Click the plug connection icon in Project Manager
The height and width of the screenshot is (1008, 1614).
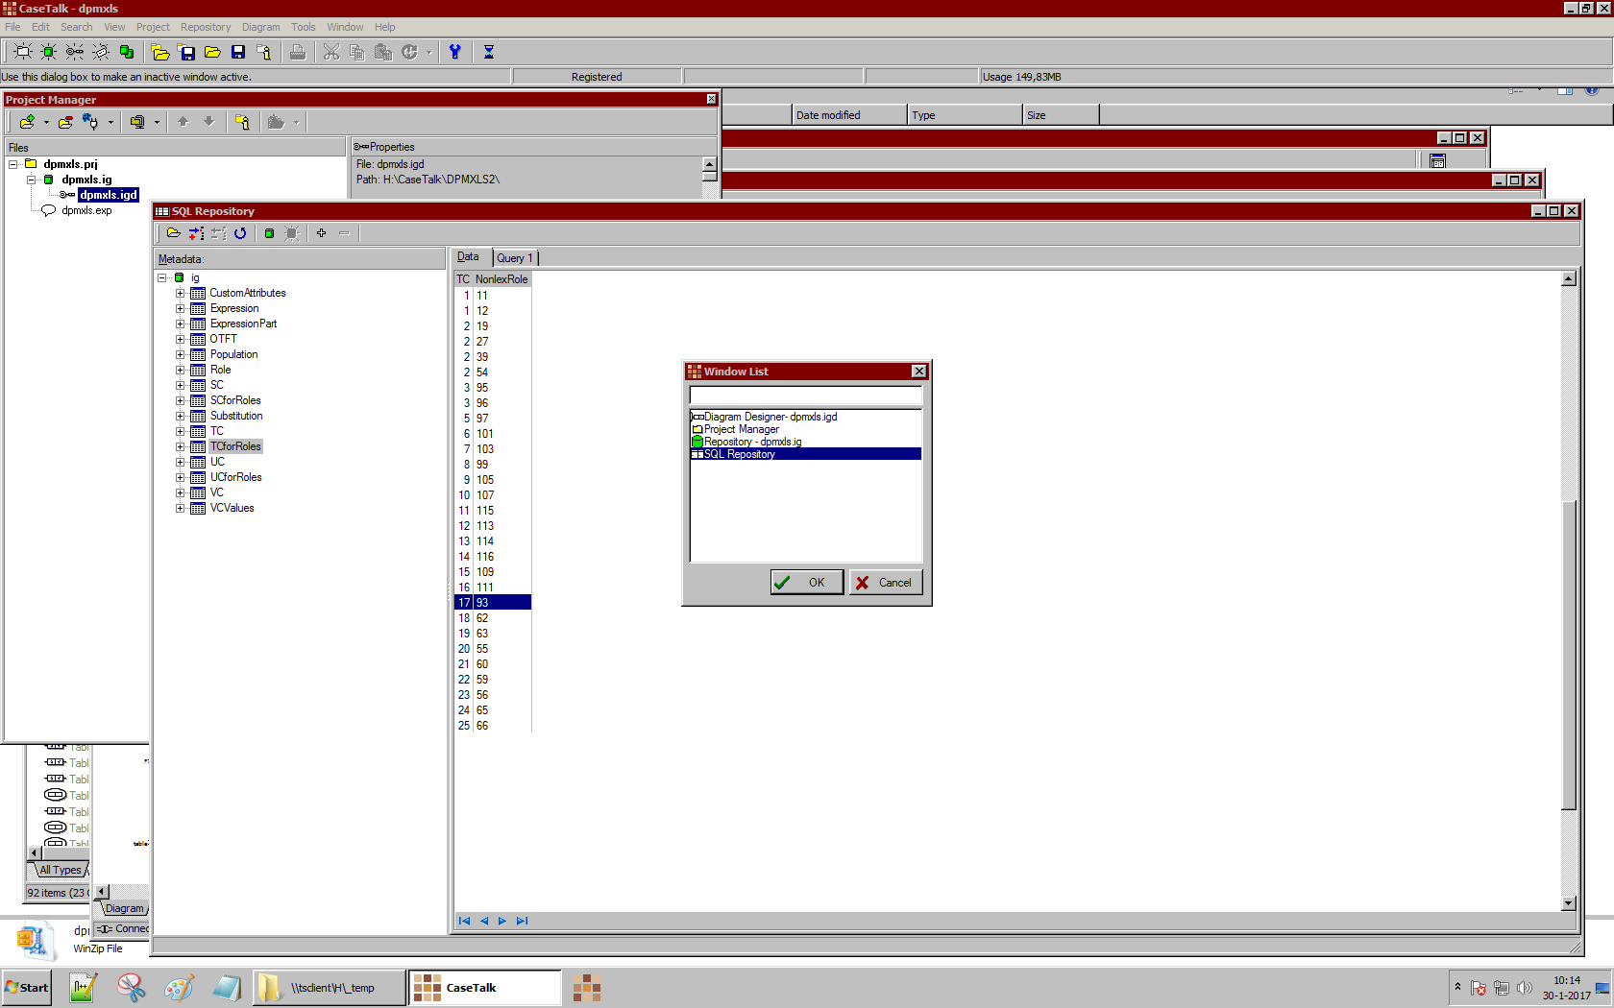tap(90, 122)
